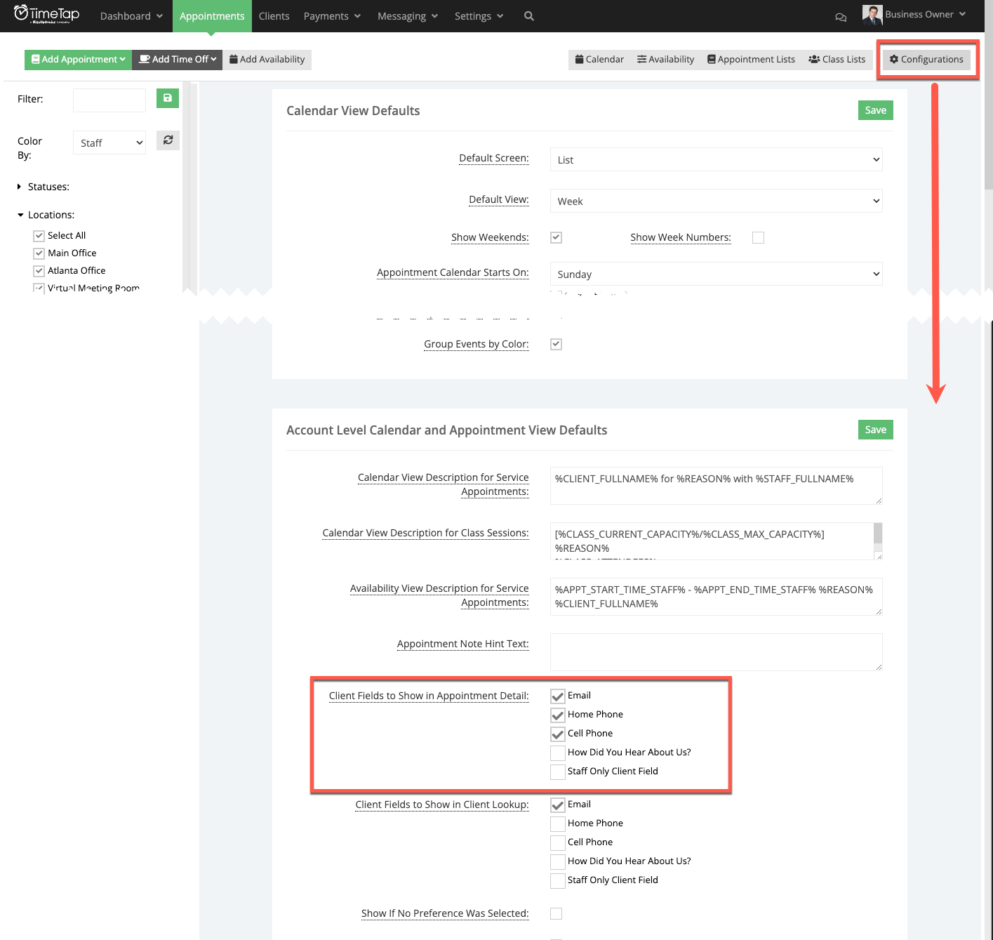Open the Class Lists icon
This screenshot has height=940, width=993.
[837, 59]
